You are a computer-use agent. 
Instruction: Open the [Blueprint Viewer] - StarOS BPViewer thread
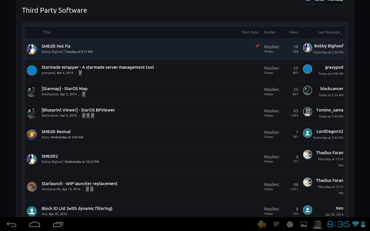click(78, 110)
